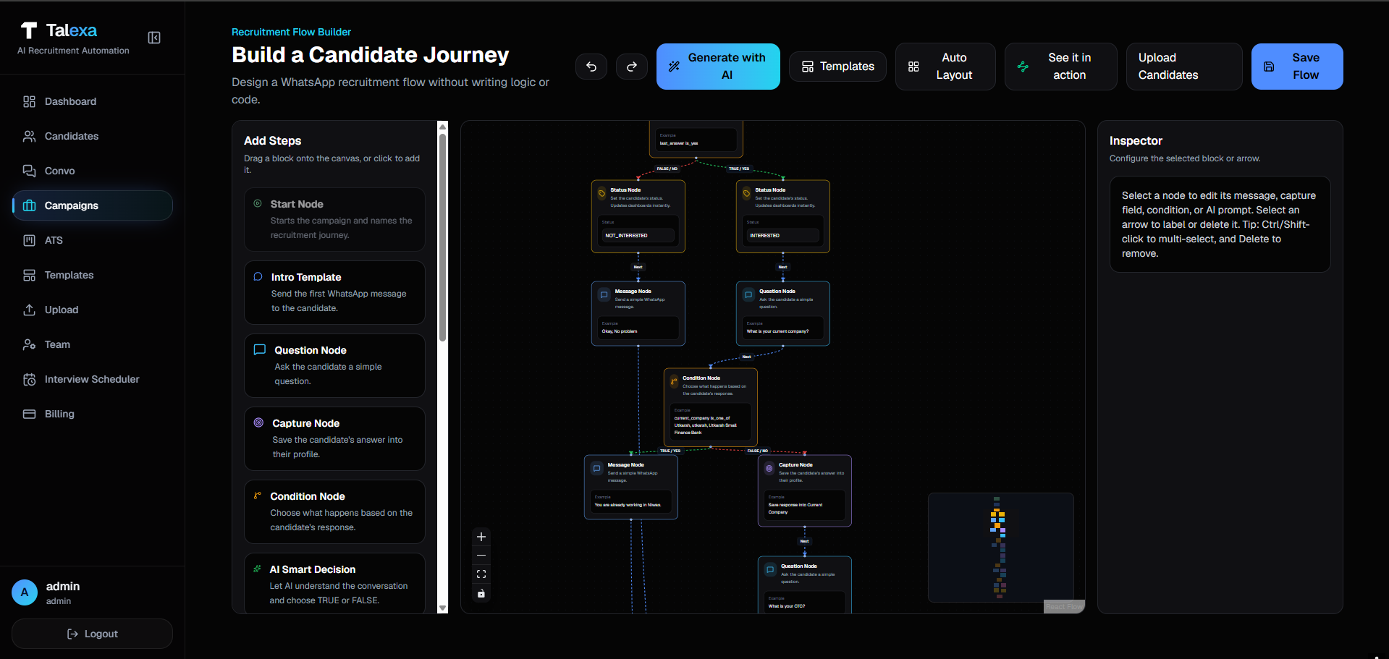This screenshot has height=659, width=1389.
Task: Save Flow with the blue button
Action: click(1297, 67)
